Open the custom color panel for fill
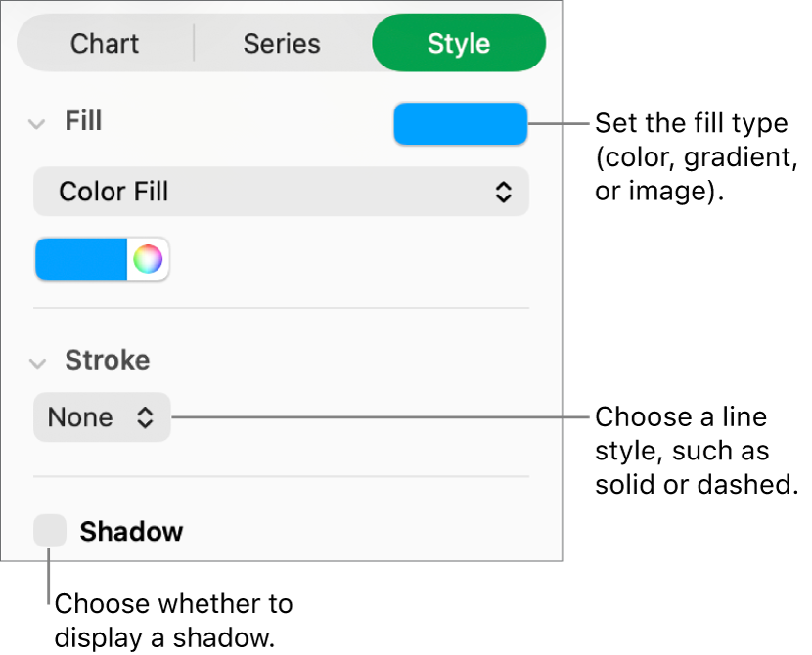Image resolution: width=812 pixels, height=655 pixels. point(147,258)
